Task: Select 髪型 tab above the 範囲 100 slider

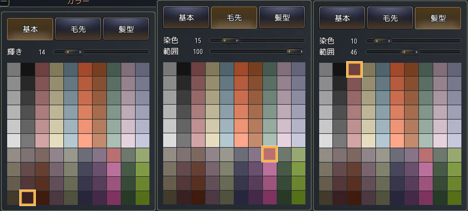Action: tap(282, 18)
